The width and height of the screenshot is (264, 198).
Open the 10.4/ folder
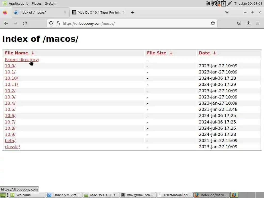10,103
